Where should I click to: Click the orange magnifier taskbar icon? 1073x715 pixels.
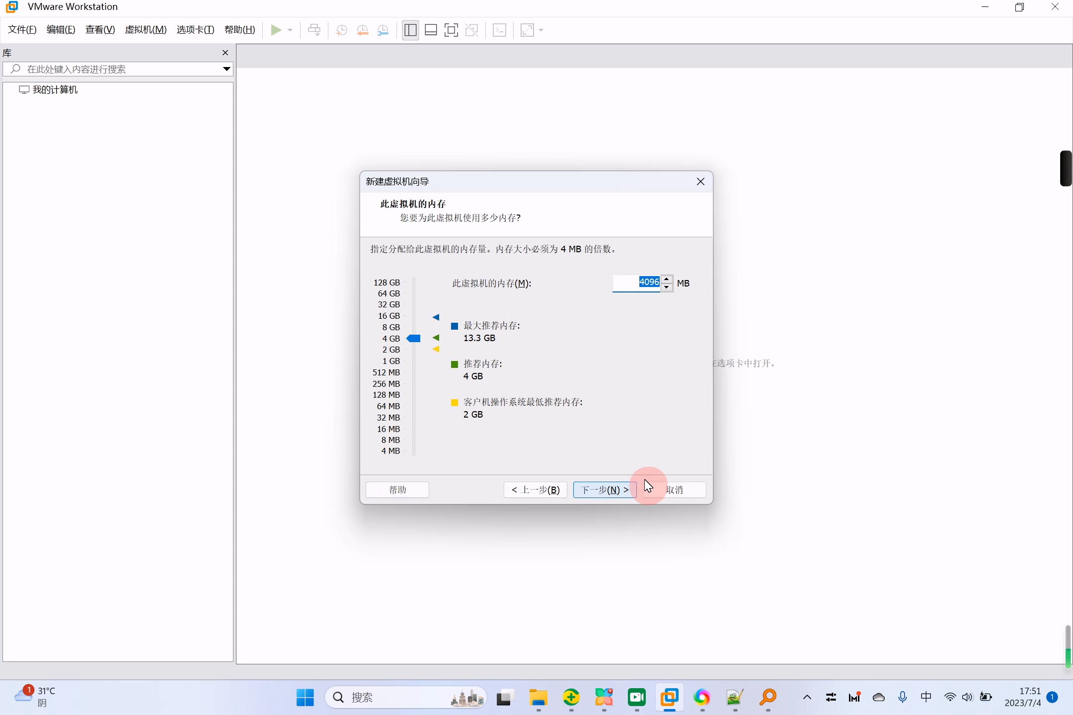tap(768, 698)
